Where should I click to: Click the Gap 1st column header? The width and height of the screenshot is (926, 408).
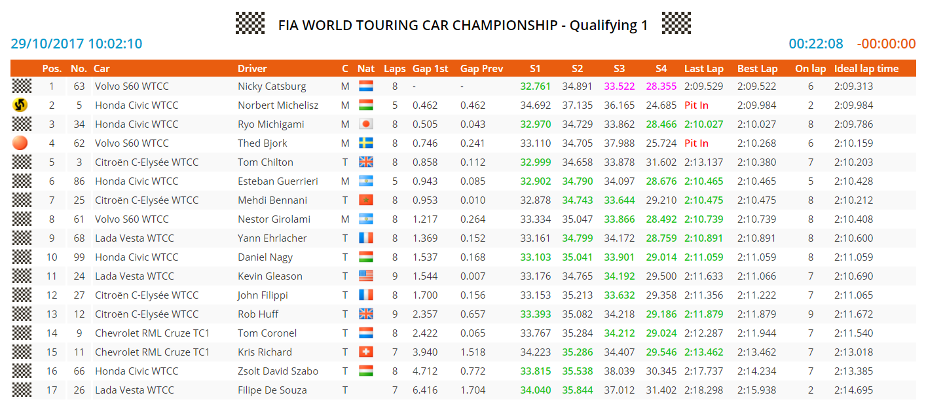tap(430, 69)
